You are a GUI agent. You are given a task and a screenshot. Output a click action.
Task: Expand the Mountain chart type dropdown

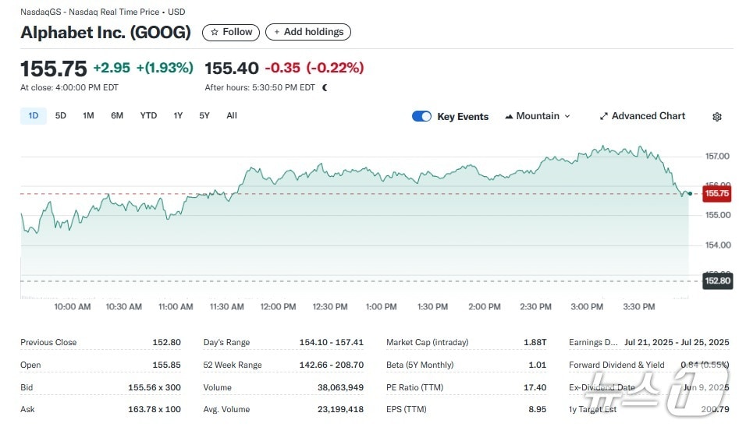tap(538, 116)
